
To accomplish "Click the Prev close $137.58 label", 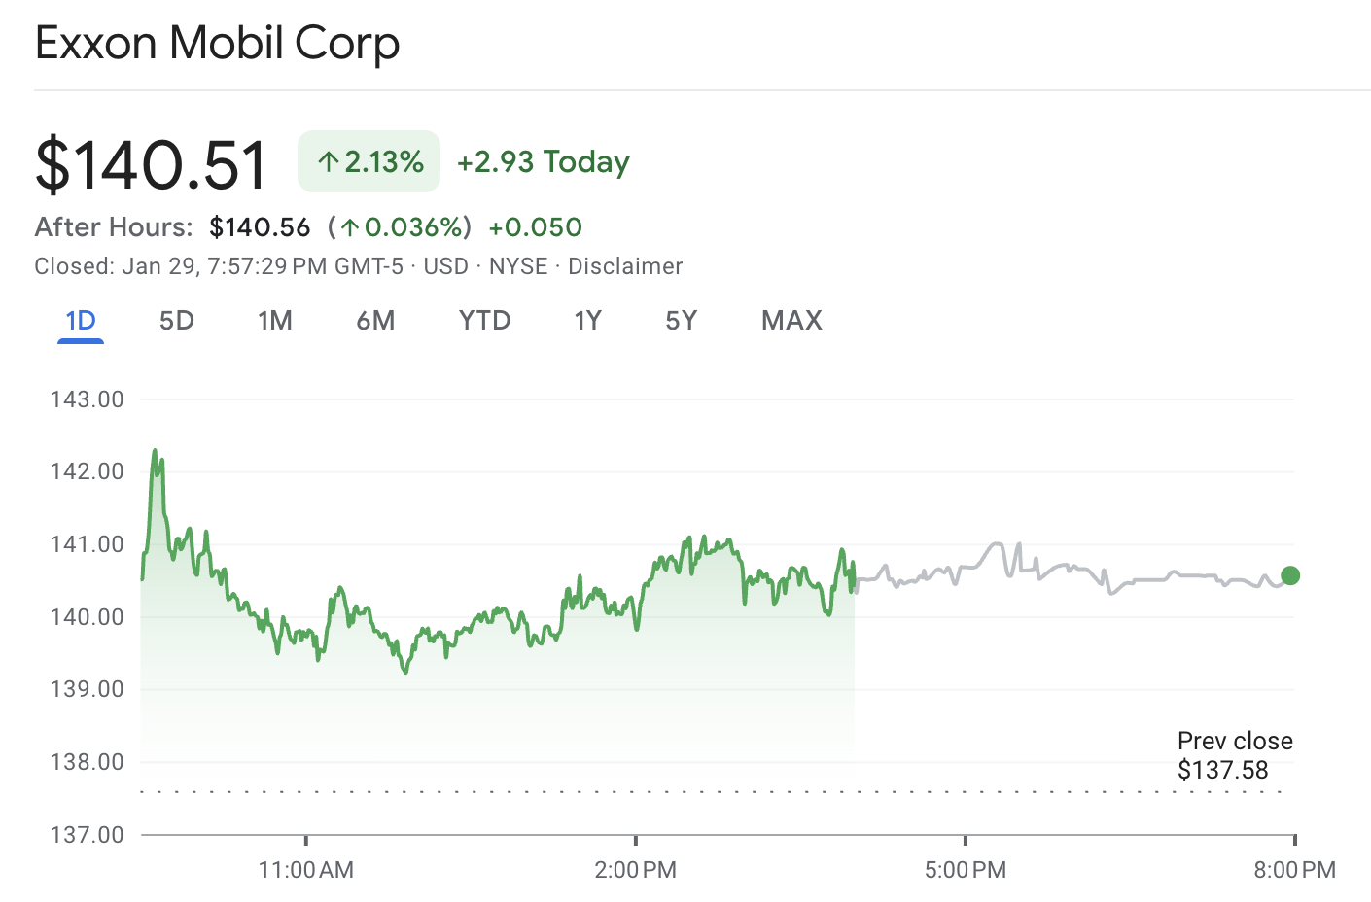I will pyautogui.click(x=1235, y=755).
